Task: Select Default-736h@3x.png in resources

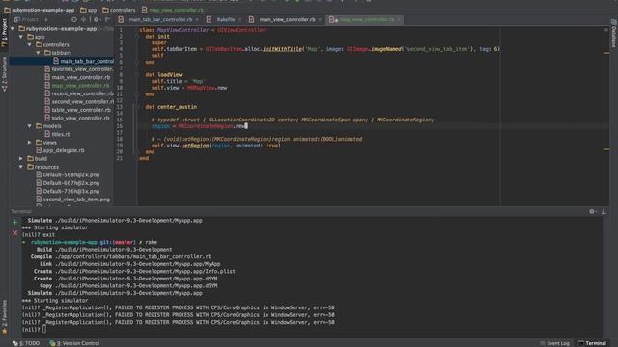Action: [x=68, y=191]
